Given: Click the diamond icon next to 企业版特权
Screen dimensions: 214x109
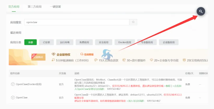Looking at the screenshot, I should (53, 54).
